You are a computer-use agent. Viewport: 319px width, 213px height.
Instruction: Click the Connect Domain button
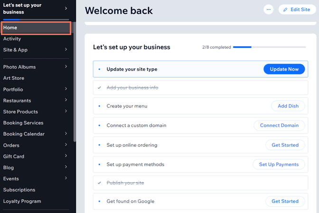pyautogui.click(x=279, y=125)
